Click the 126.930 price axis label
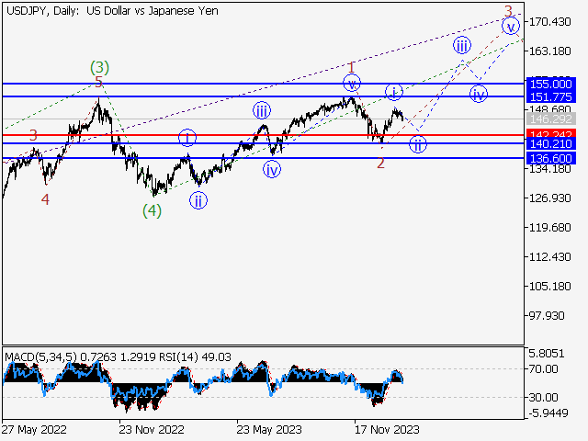588x441 pixels. [549, 198]
